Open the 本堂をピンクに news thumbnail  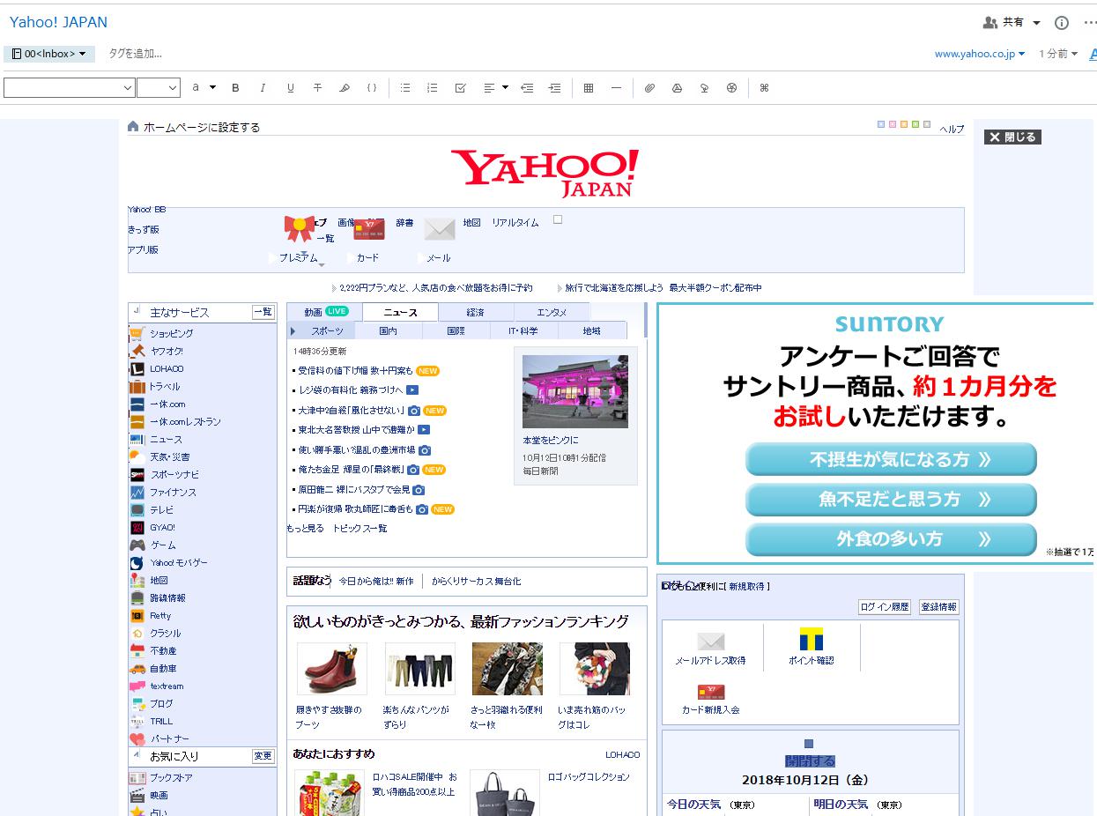click(x=575, y=391)
